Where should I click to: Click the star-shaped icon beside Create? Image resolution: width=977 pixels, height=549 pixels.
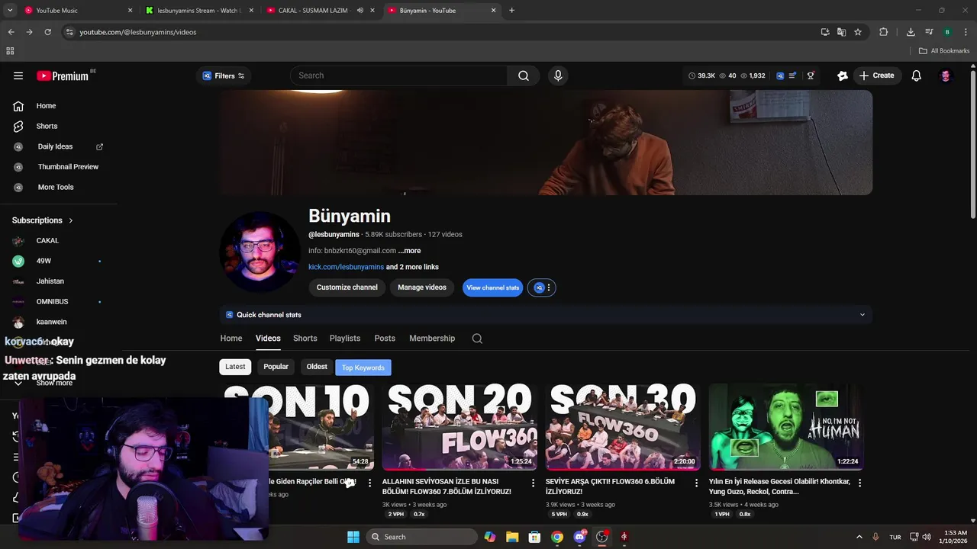pos(843,75)
